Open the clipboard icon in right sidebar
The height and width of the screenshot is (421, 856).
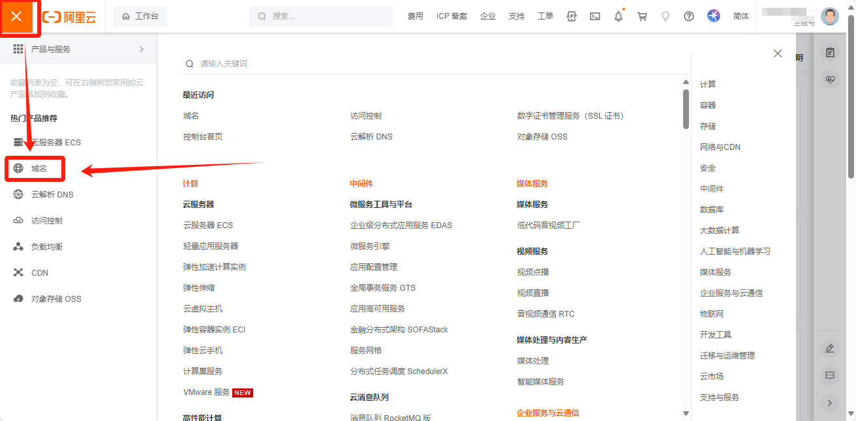(x=830, y=53)
